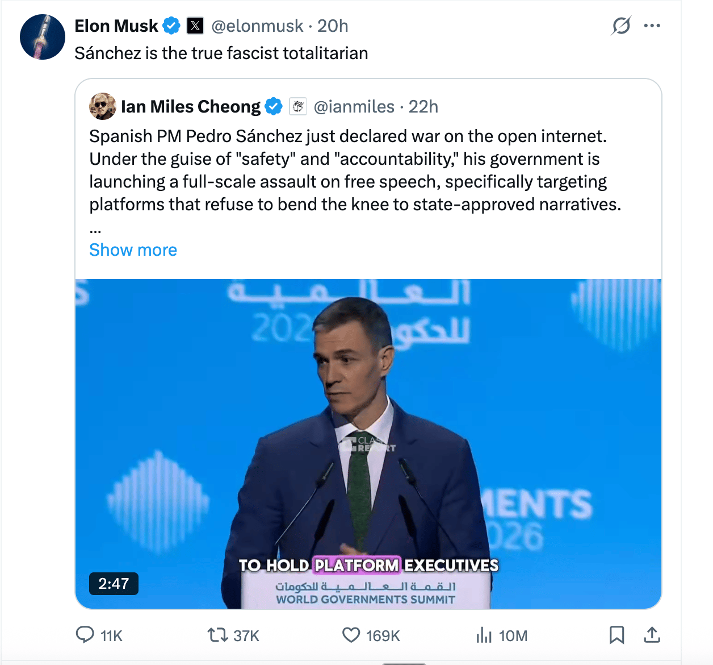Click the Grok explain icon
Viewport: 713px width, 665px height.
coord(622,26)
